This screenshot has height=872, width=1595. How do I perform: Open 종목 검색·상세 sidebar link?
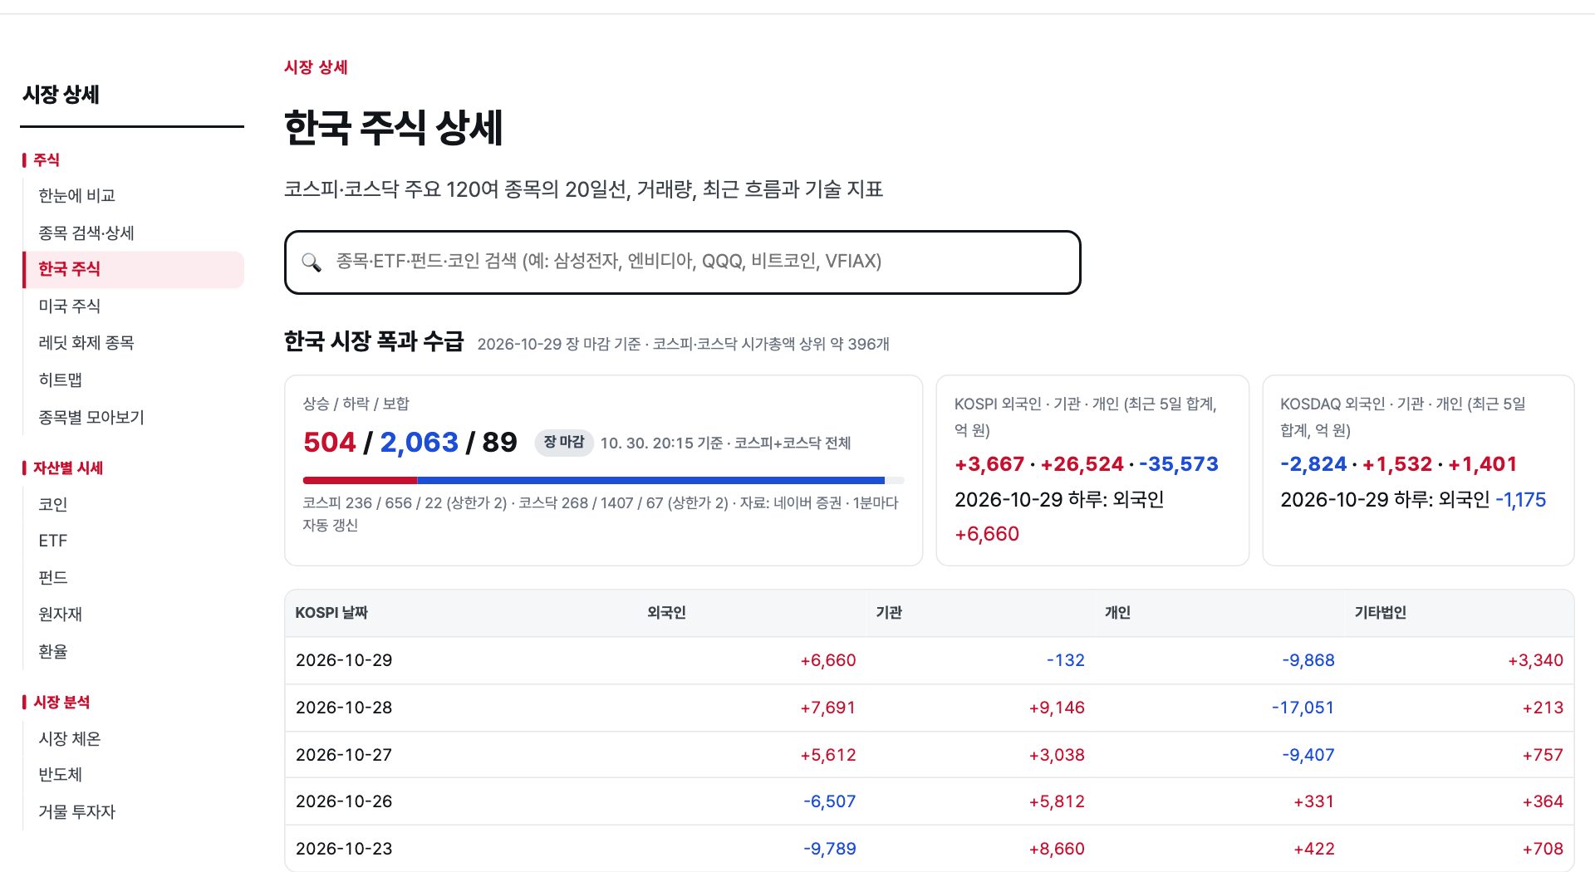86,233
